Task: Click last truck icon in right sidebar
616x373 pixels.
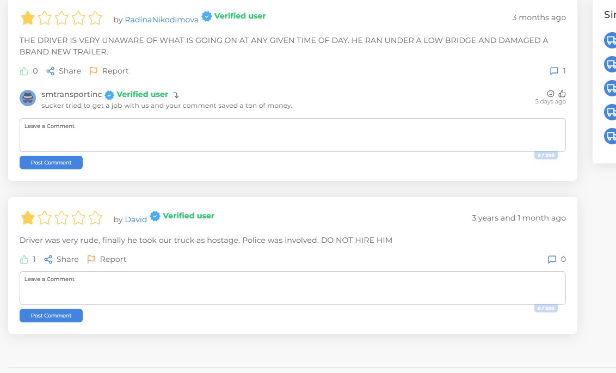Action: [611, 136]
